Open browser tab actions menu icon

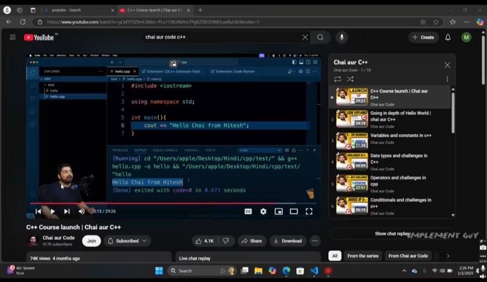32,10
